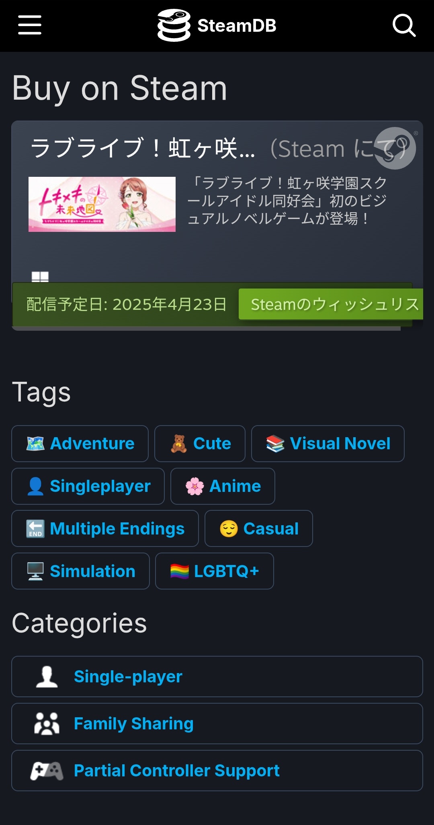
Task: Select the Simulation tag
Action: 80,571
